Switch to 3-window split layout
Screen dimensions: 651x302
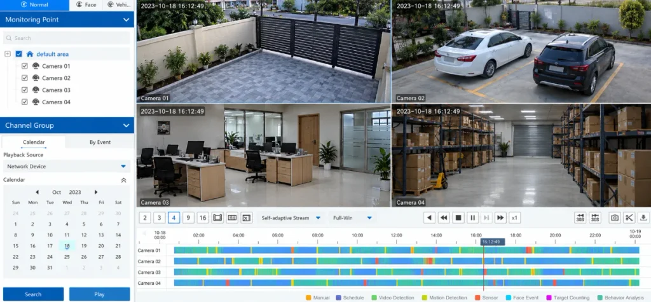coord(159,217)
